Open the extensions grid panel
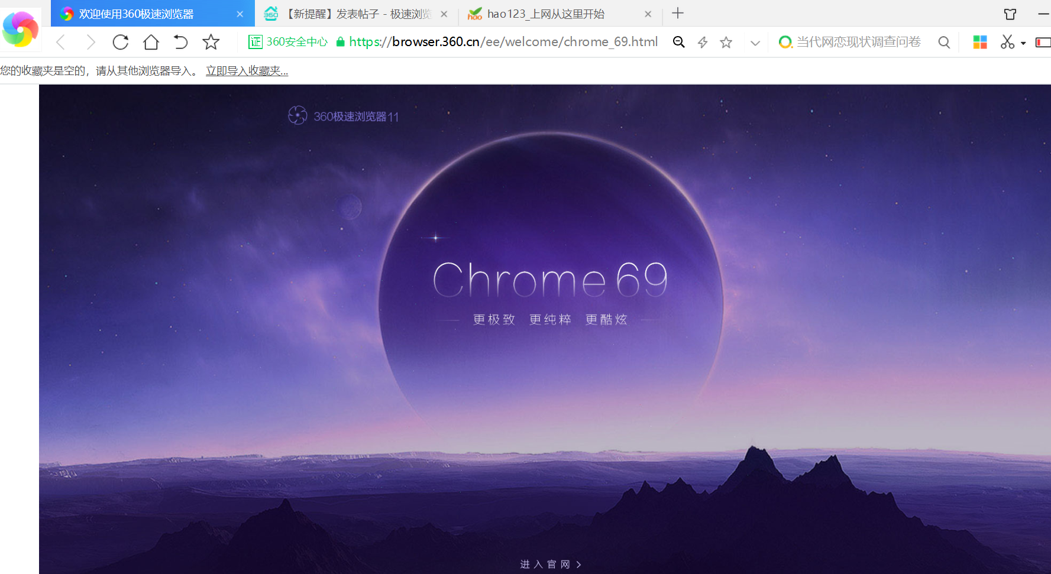The image size is (1051, 574). coord(980,42)
